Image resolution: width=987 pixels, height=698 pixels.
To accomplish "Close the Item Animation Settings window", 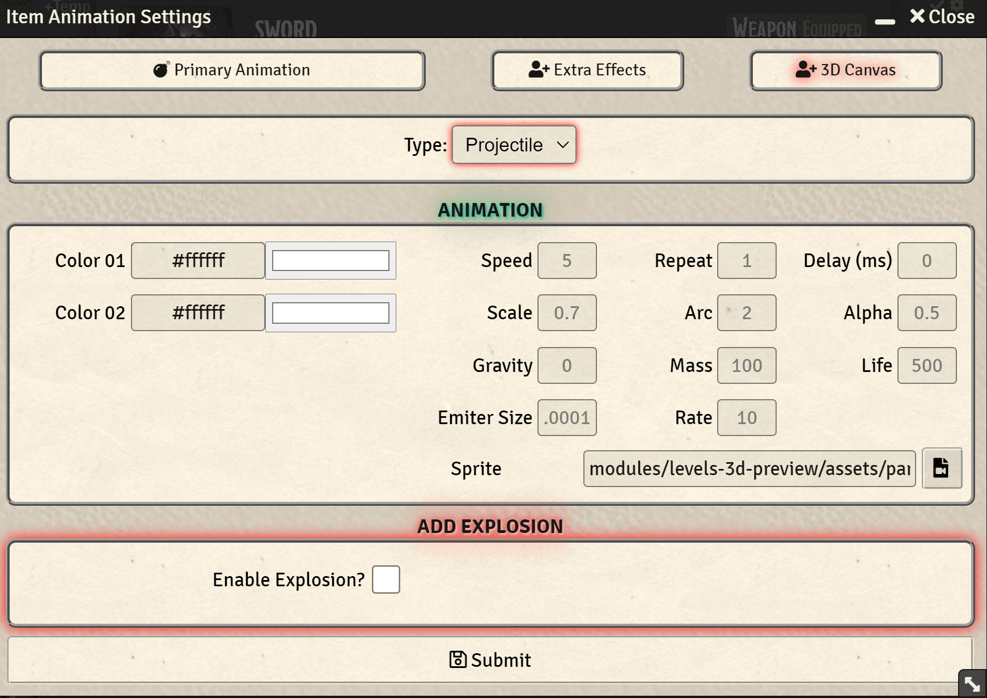I will point(942,17).
